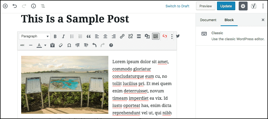Switch to the Document tab
This screenshot has height=119, width=268.
click(x=208, y=20)
